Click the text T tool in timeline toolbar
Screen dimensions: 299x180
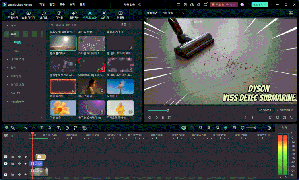59,128
